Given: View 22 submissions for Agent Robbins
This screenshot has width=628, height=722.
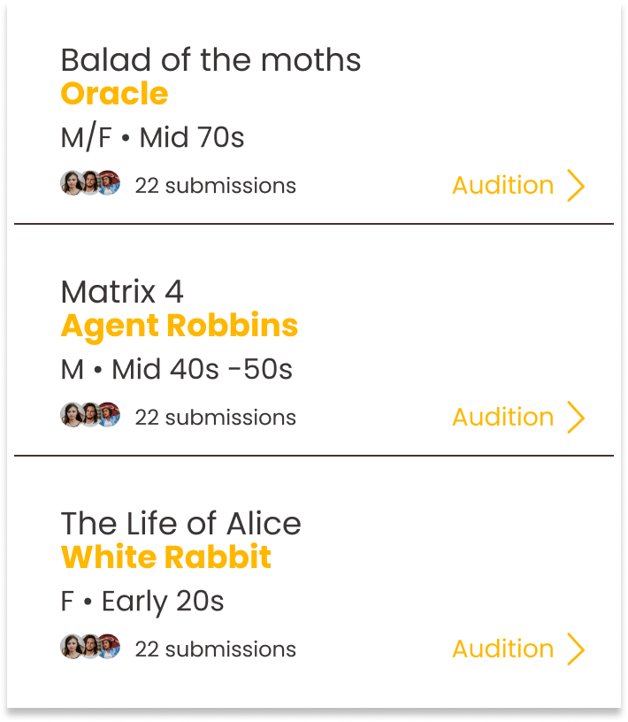Looking at the screenshot, I should coord(215,418).
